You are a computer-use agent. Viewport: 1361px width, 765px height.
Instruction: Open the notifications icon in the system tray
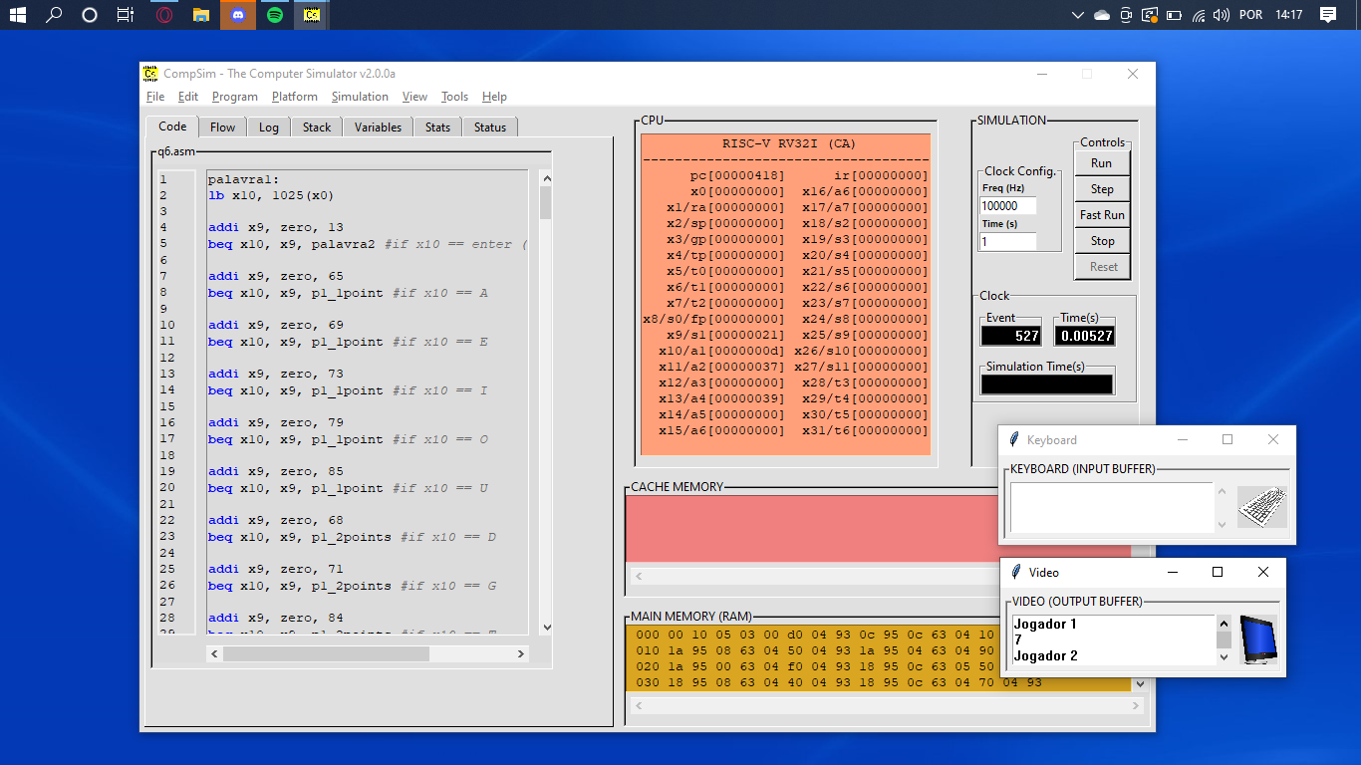(1328, 15)
